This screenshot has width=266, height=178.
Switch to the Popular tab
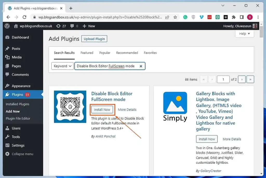pos(105,53)
